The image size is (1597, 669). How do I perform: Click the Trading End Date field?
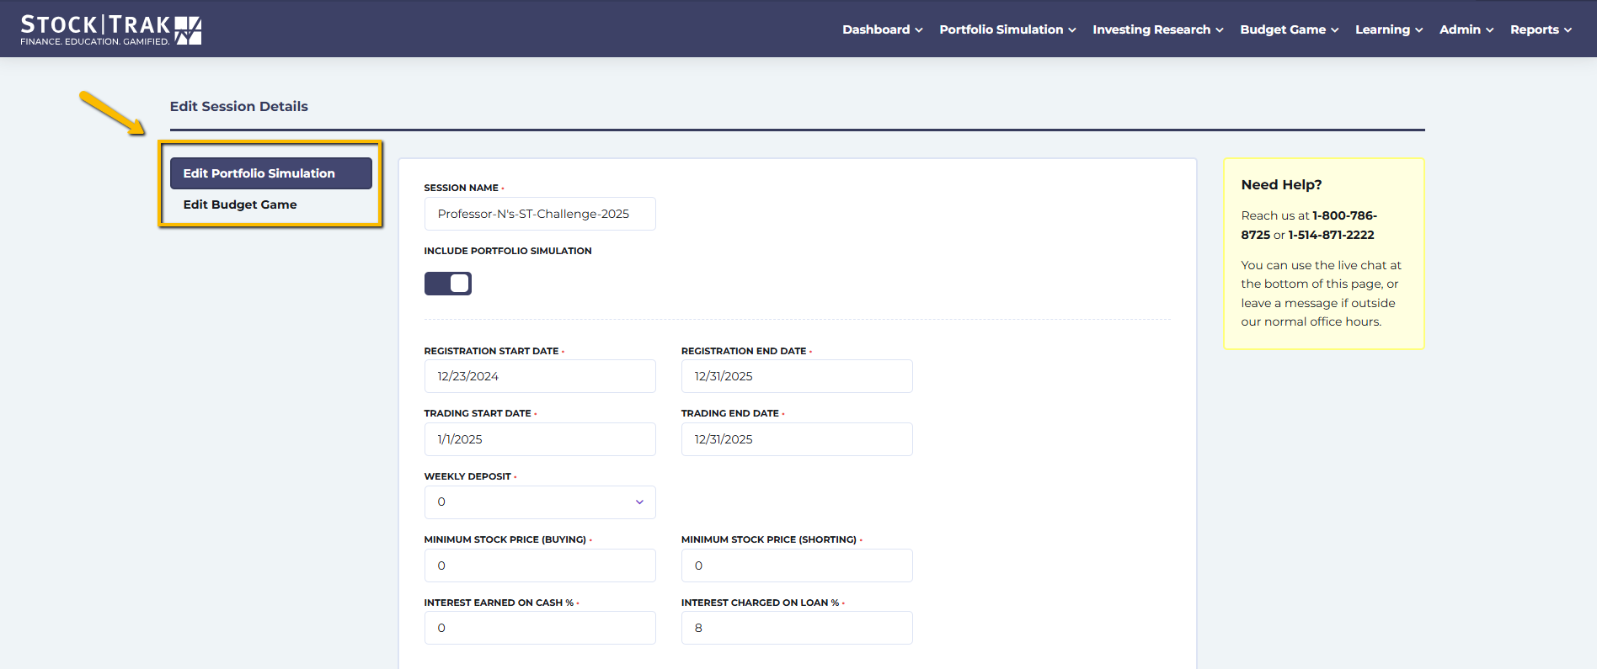(797, 439)
